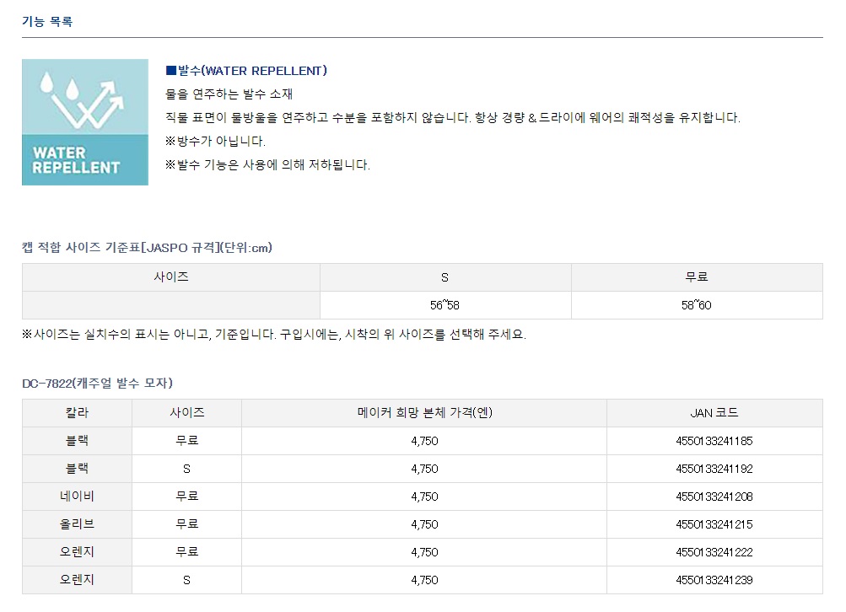Click the 56~58 size measurement cell

click(445, 305)
